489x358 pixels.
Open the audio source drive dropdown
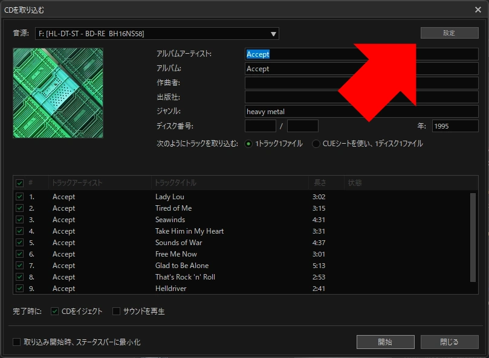pos(273,34)
